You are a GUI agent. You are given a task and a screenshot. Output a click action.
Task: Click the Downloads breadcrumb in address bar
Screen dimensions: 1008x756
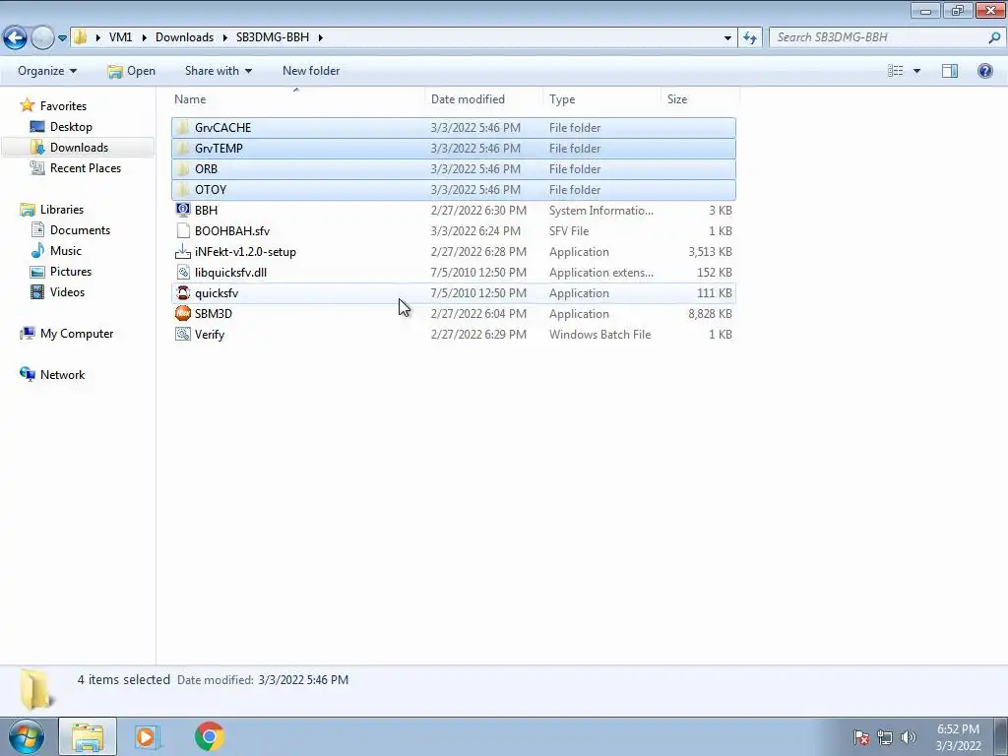pyautogui.click(x=184, y=37)
